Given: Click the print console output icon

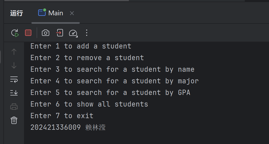Looking at the screenshot, I should tap(14, 107).
